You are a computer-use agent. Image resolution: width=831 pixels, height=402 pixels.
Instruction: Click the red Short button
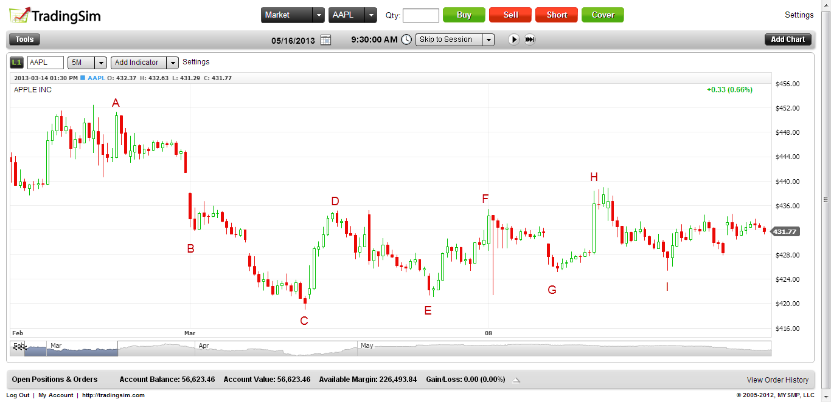coord(556,15)
